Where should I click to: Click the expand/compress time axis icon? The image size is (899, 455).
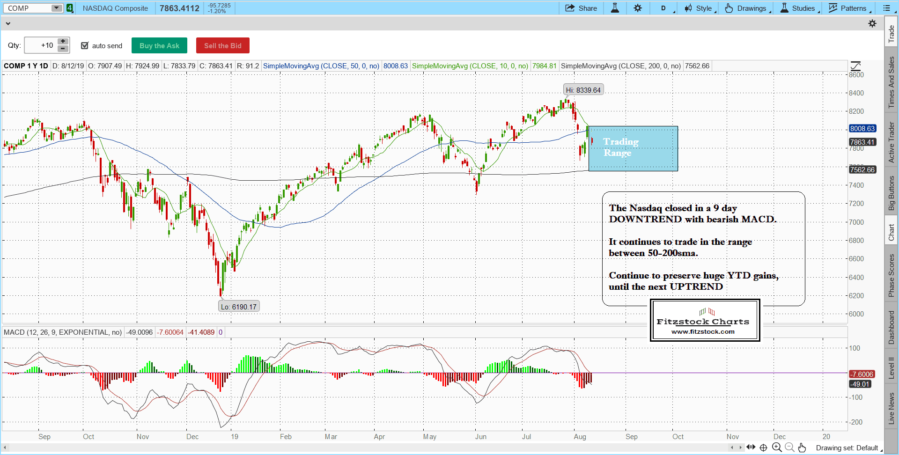pyautogui.click(x=751, y=448)
